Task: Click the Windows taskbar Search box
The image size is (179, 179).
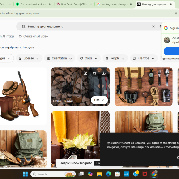Action: [53, 174]
